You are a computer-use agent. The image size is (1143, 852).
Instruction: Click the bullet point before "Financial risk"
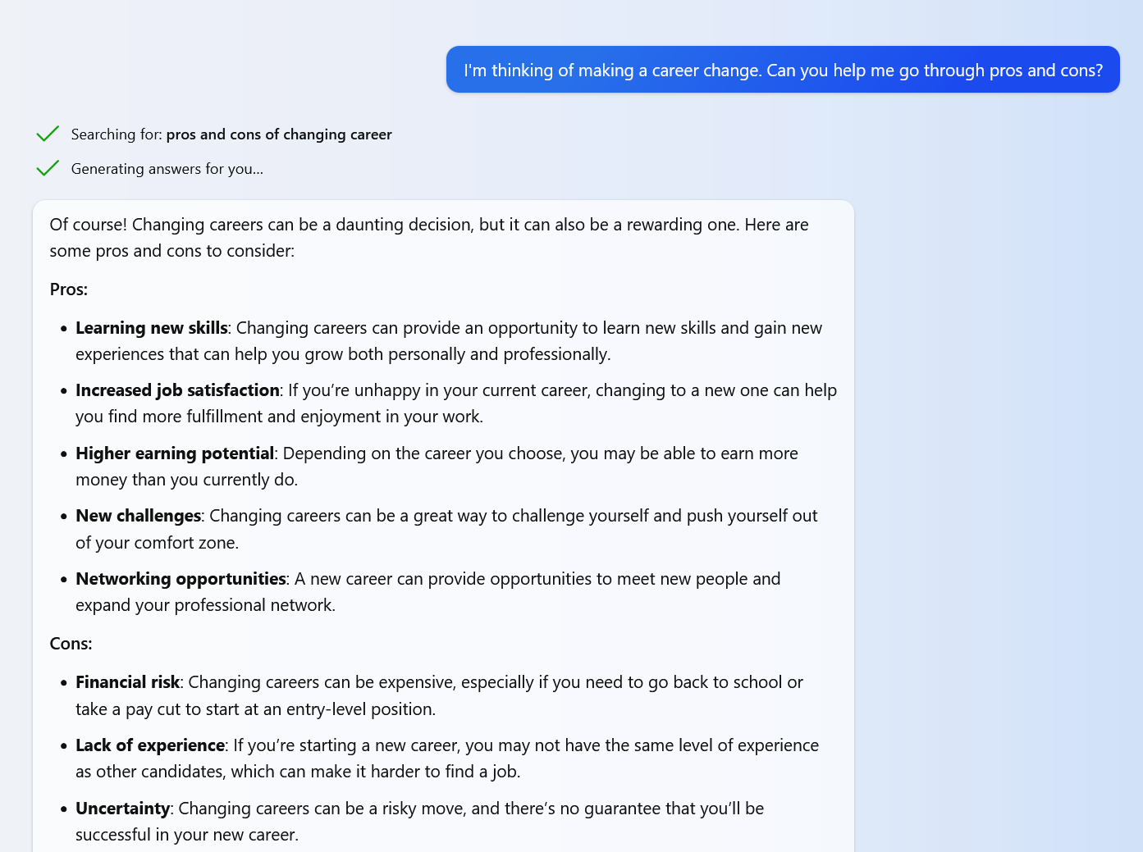coord(63,683)
